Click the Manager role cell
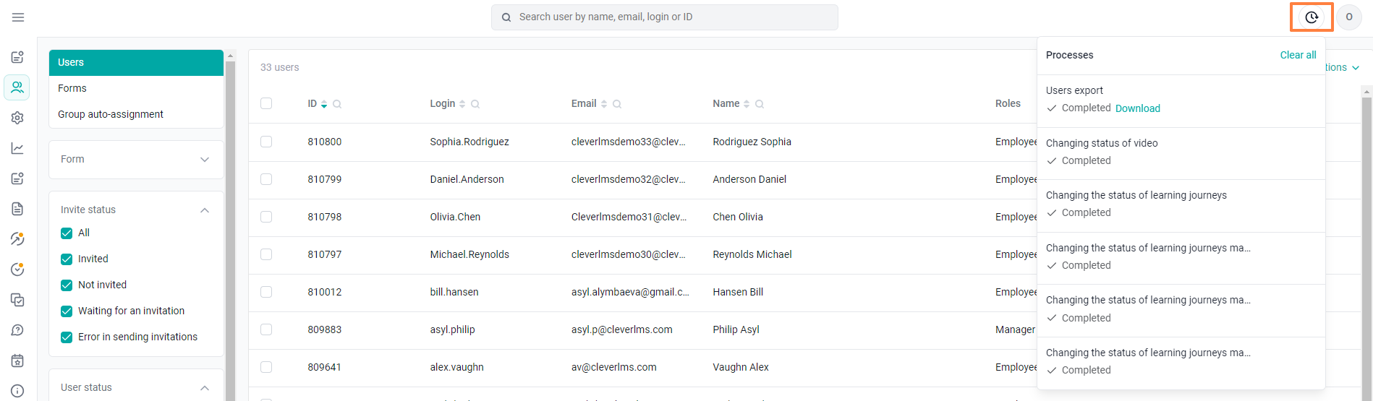The width and height of the screenshot is (1373, 401). 1015,329
